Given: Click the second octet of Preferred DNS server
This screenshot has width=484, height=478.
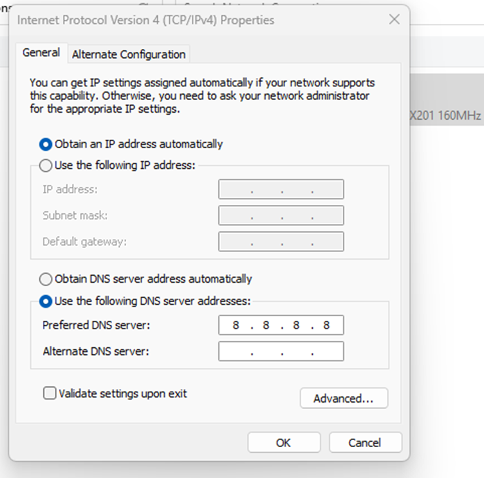Looking at the screenshot, I should [x=266, y=325].
